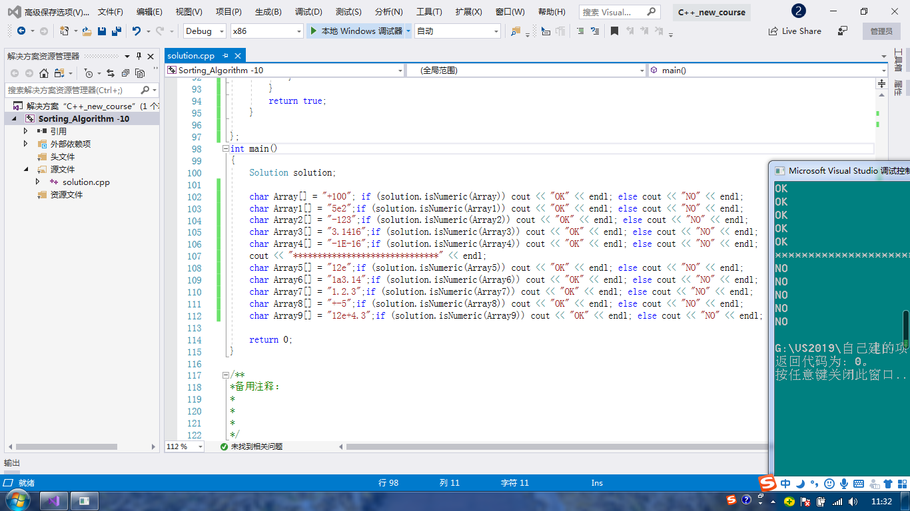
Task: Click the 输出 panel label
Action: [12, 463]
